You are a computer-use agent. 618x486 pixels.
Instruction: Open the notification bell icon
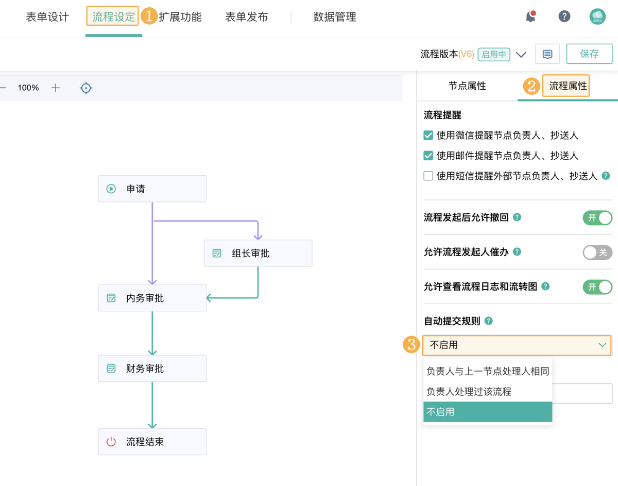pos(530,16)
